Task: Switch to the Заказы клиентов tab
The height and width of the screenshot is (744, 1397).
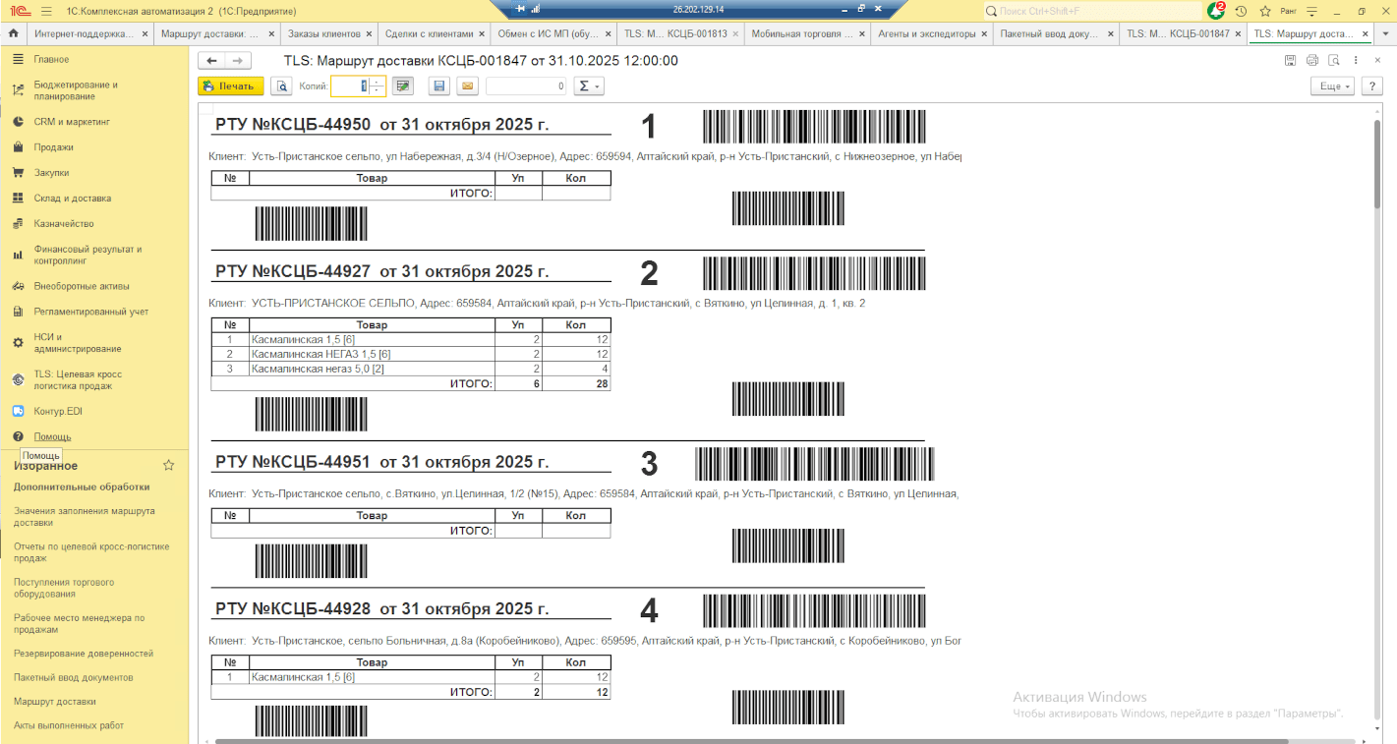Action: (x=323, y=33)
